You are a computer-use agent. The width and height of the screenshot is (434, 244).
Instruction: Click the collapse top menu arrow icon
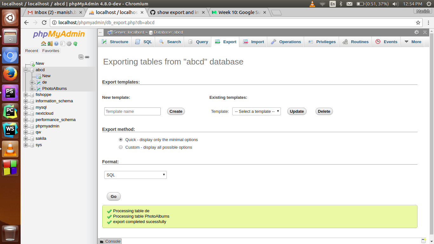[425, 32]
